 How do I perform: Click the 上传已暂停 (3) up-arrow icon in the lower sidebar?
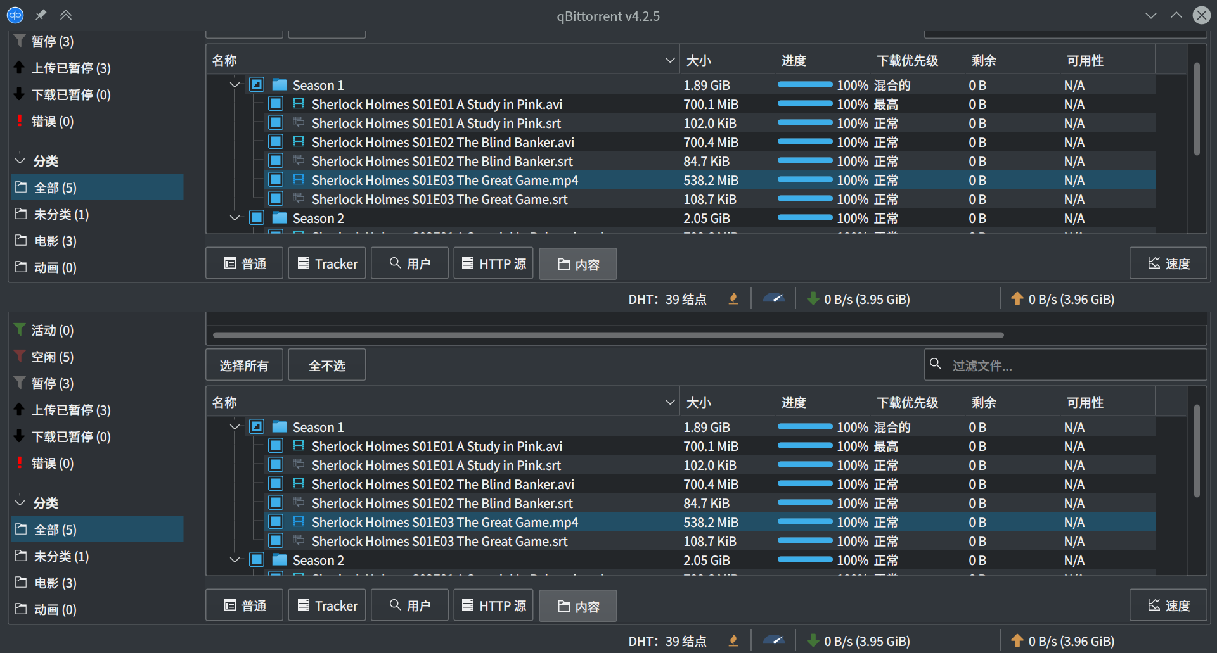coord(19,409)
